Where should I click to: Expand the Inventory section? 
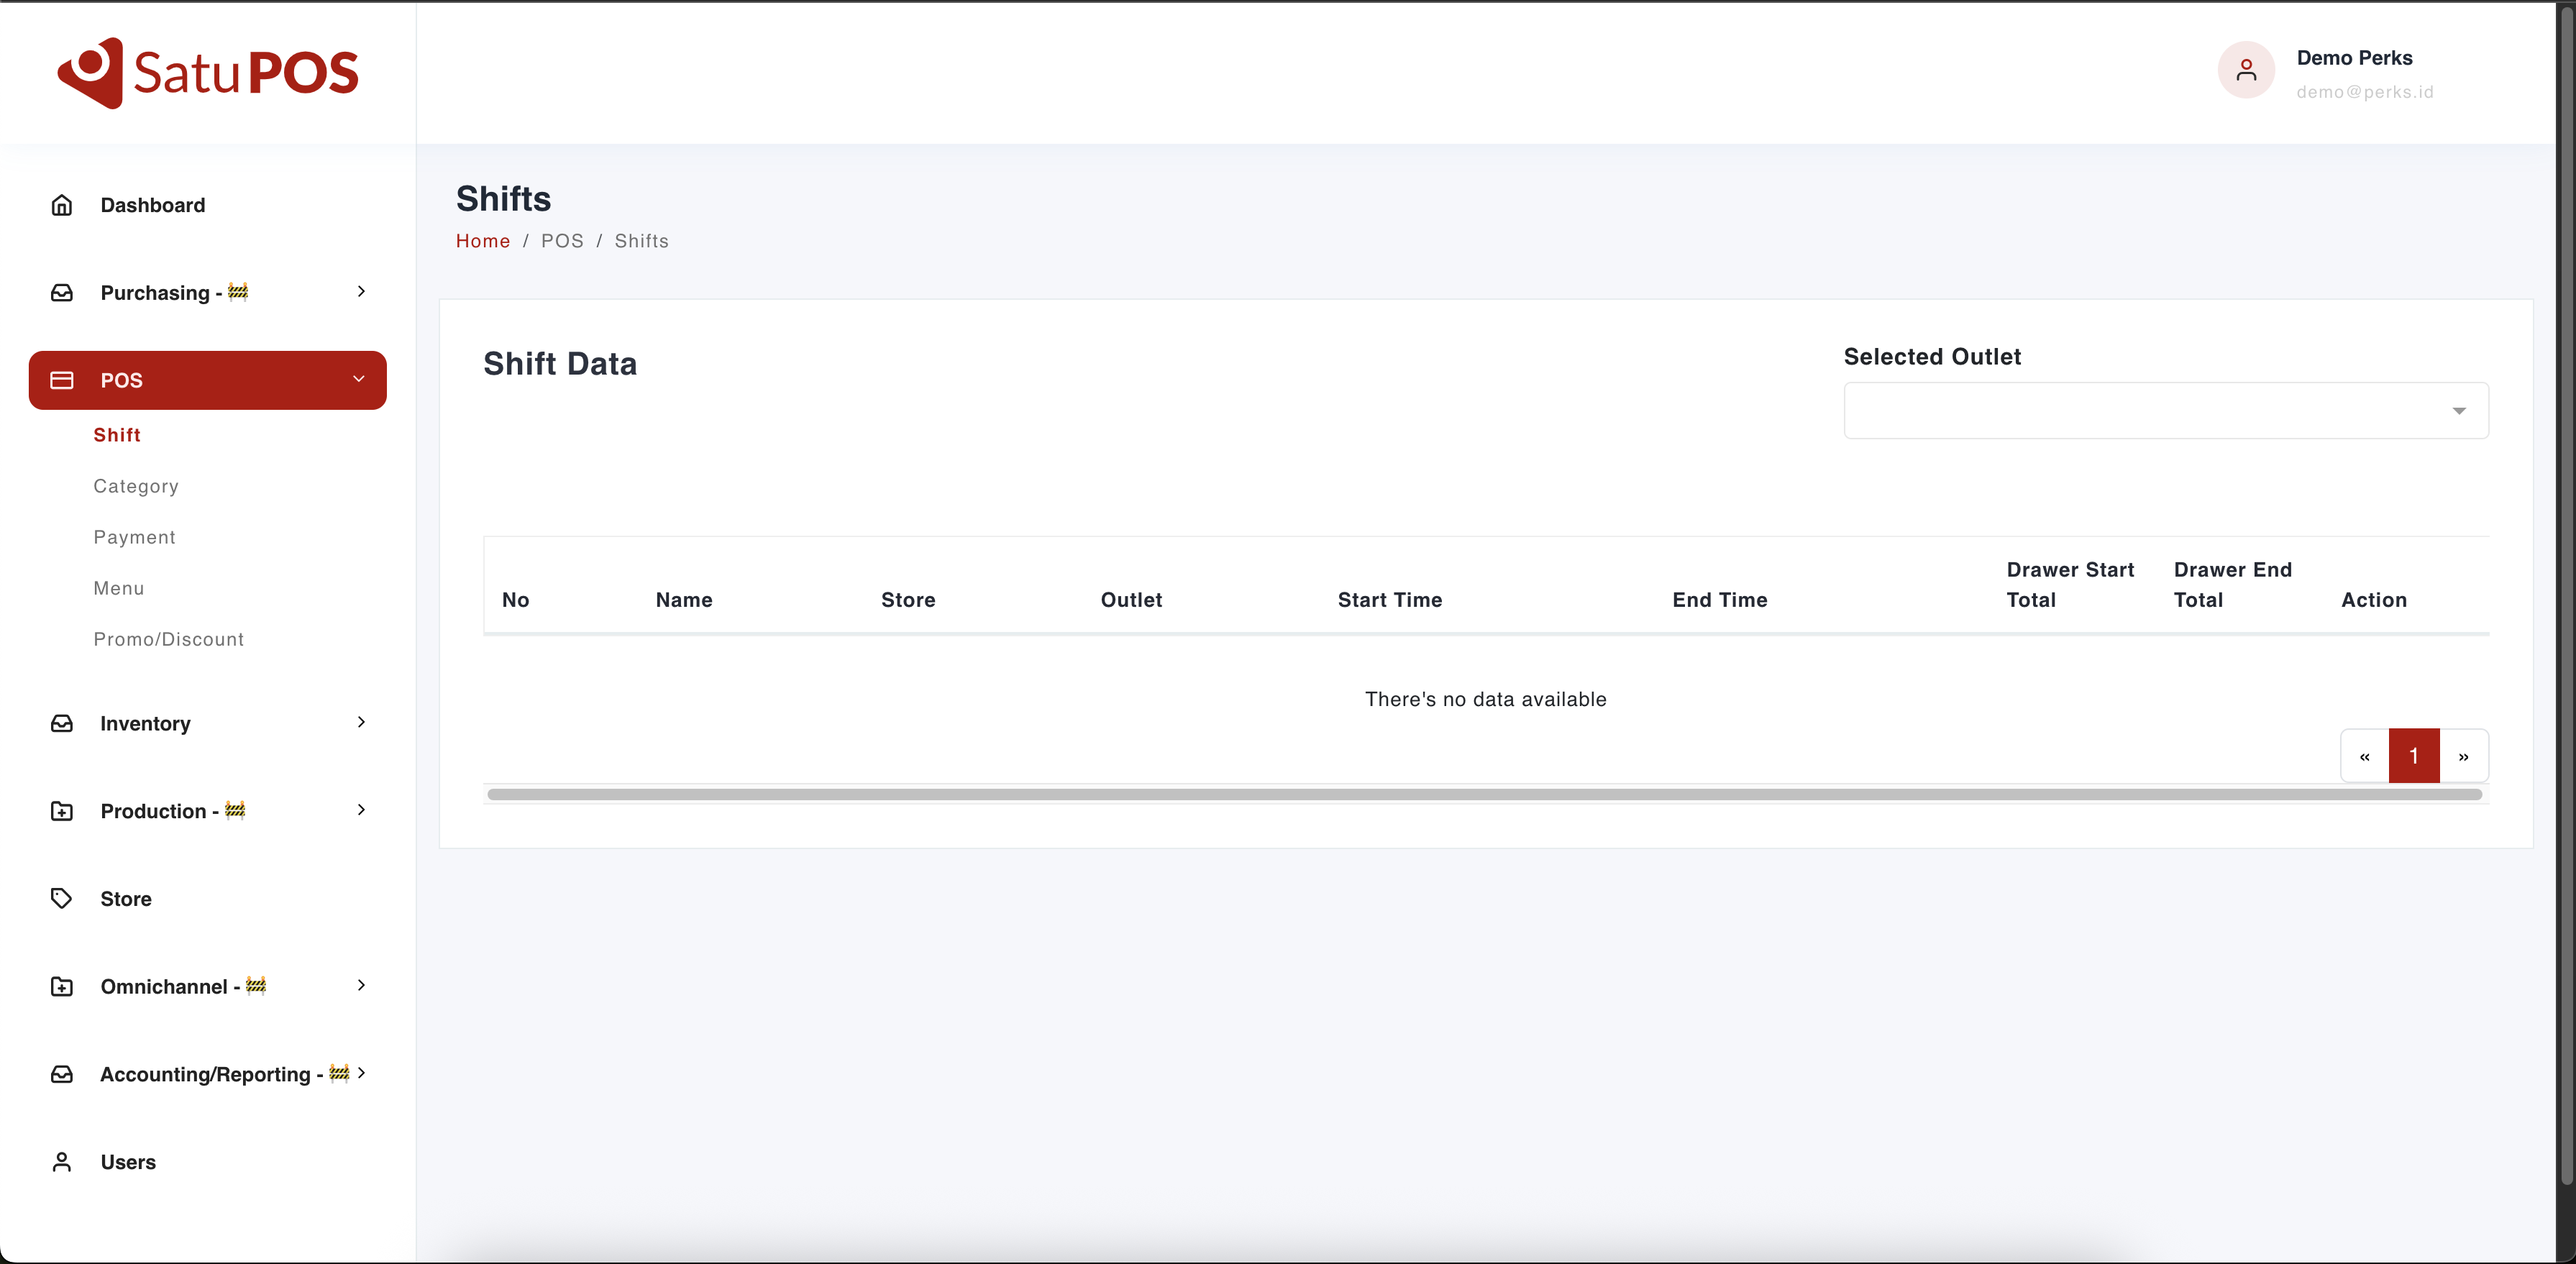tap(361, 723)
